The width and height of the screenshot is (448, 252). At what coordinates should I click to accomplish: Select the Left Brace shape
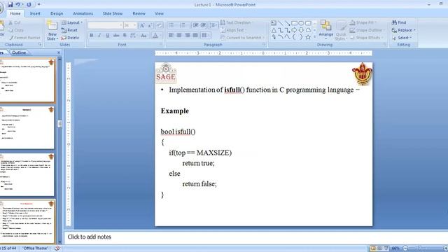[294, 37]
